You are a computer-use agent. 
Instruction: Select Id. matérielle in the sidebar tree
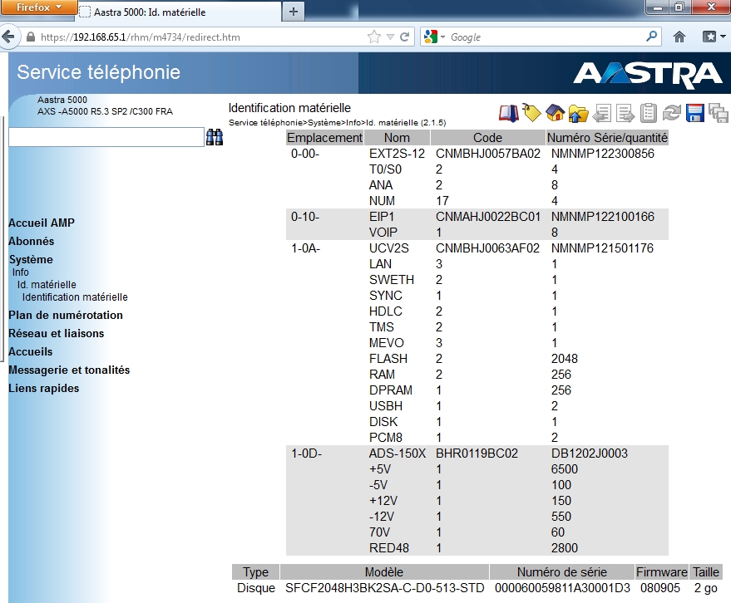[47, 285]
